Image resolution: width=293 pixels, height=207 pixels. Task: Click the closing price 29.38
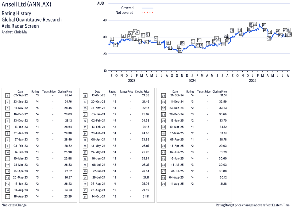click(x=68, y=133)
